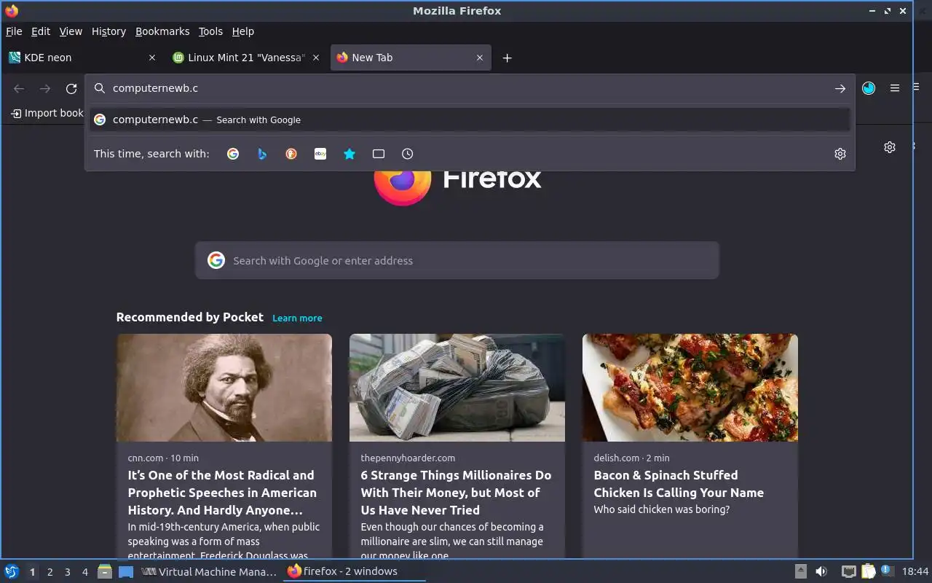The image size is (932, 583).
Task: Open "It's One of the Most Radical" article
Action: [x=222, y=493]
